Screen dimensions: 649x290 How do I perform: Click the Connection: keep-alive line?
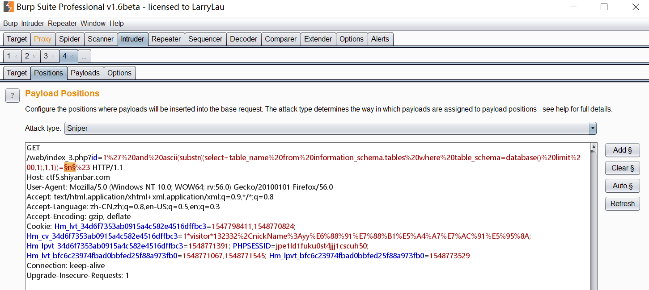click(66, 265)
